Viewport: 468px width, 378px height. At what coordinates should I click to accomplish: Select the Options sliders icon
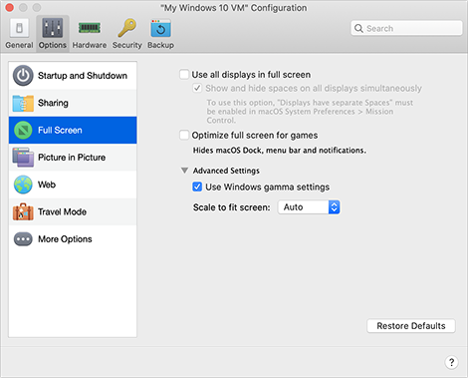[53, 28]
